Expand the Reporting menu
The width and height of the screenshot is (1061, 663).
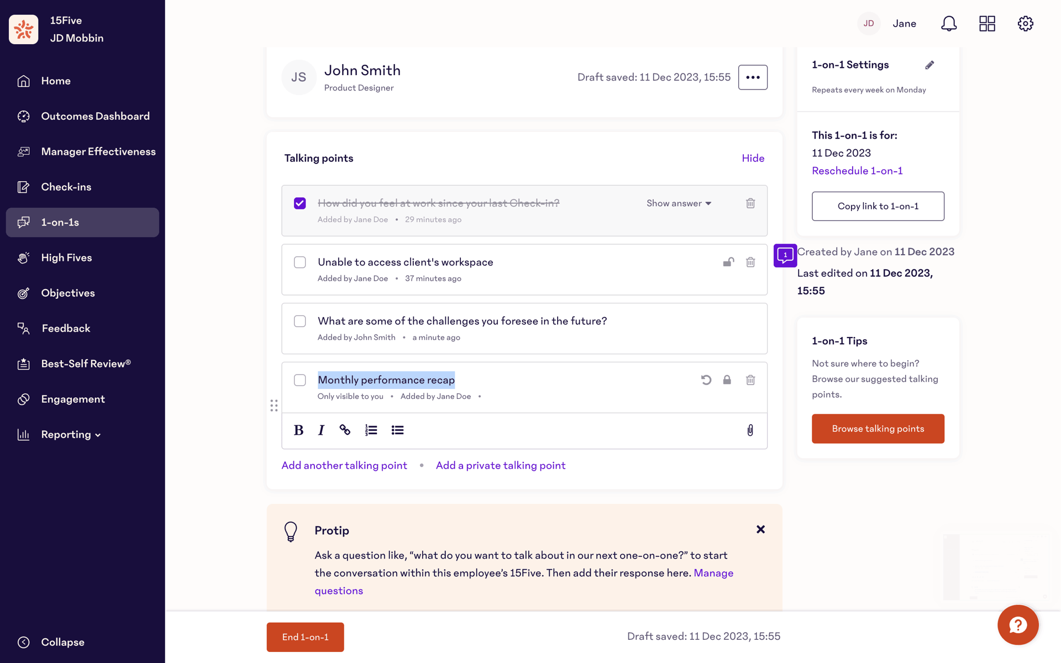(x=71, y=434)
